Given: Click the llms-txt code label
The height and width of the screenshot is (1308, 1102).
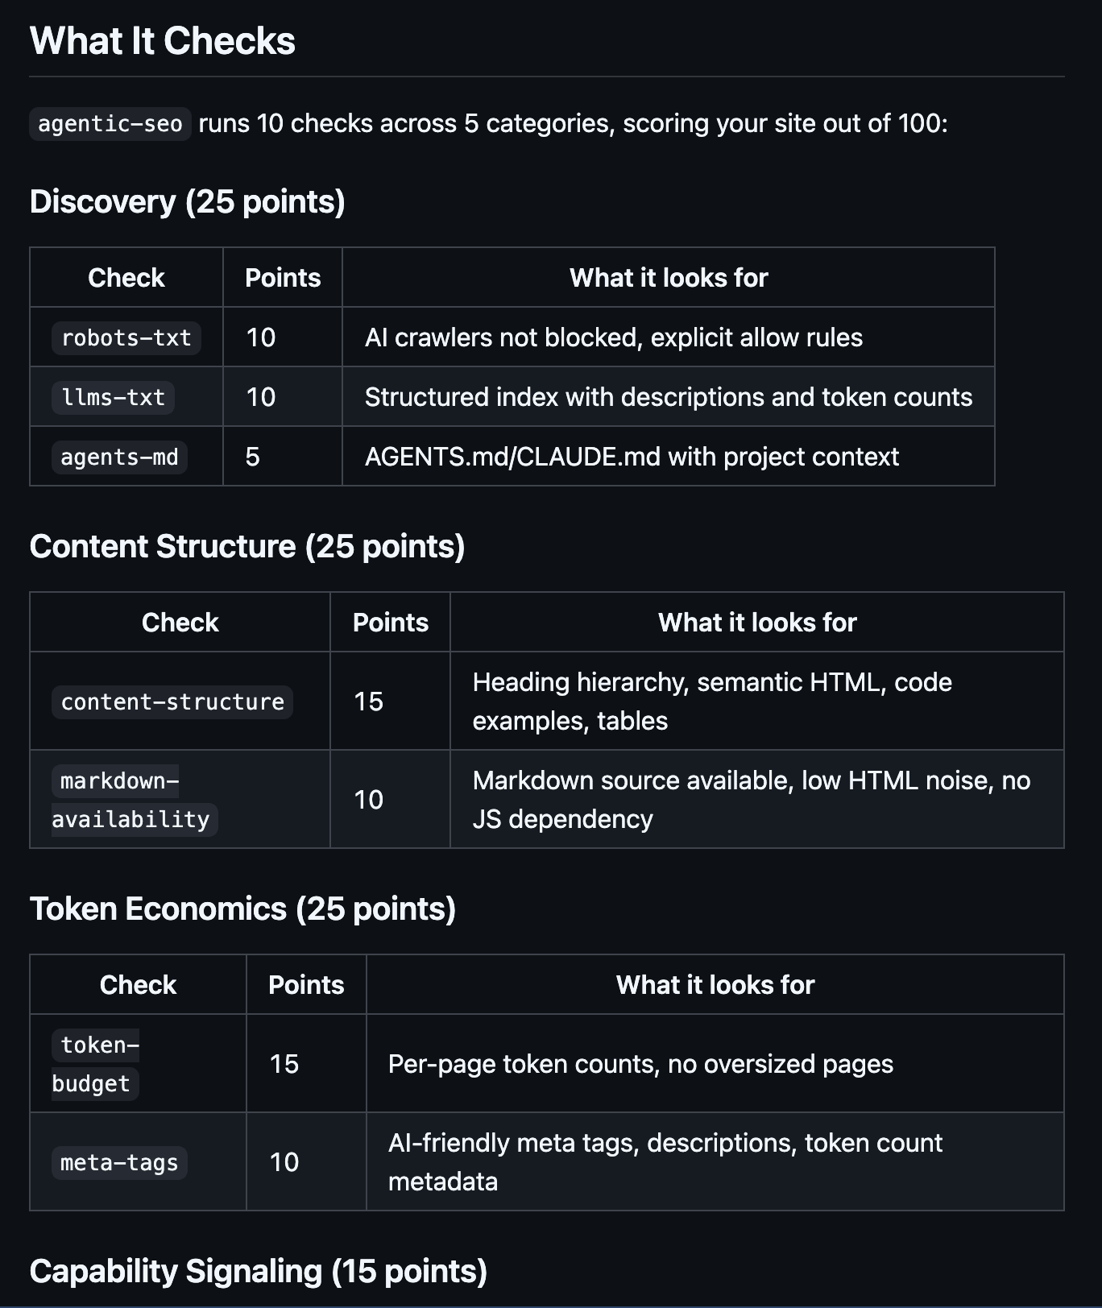Looking at the screenshot, I should click(114, 397).
